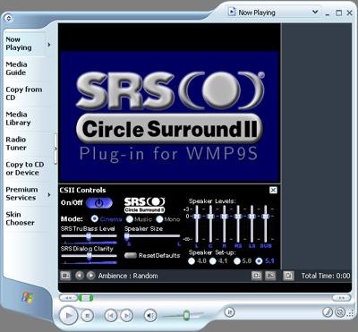Toggle the CSII On/Off power button

point(99,203)
